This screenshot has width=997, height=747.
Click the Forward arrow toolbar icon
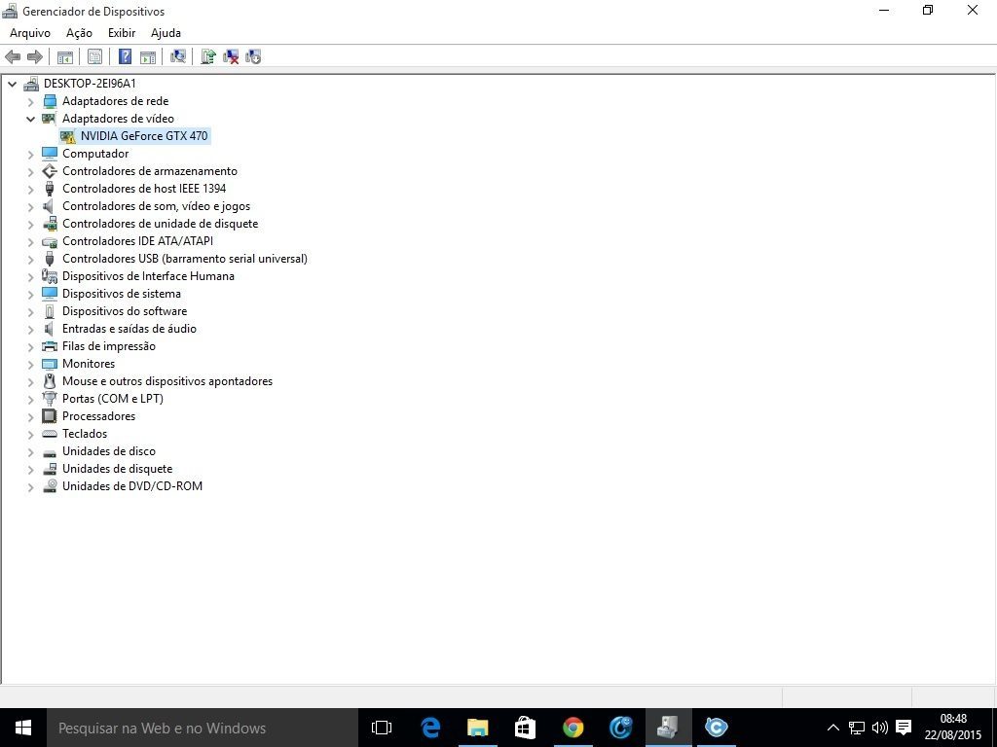click(35, 57)
